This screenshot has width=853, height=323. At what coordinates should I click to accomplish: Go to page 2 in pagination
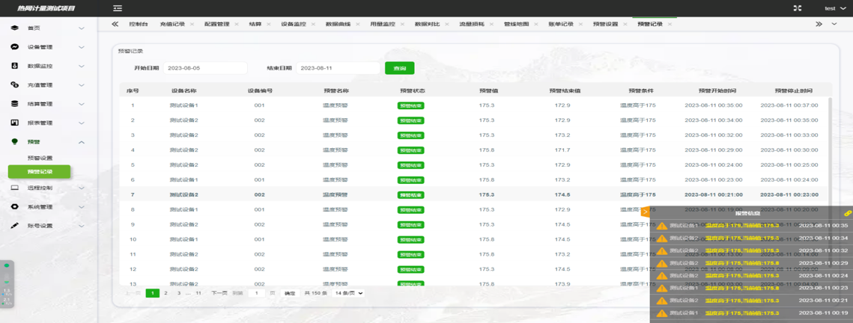pyautogui.click(x=166, y=293)
